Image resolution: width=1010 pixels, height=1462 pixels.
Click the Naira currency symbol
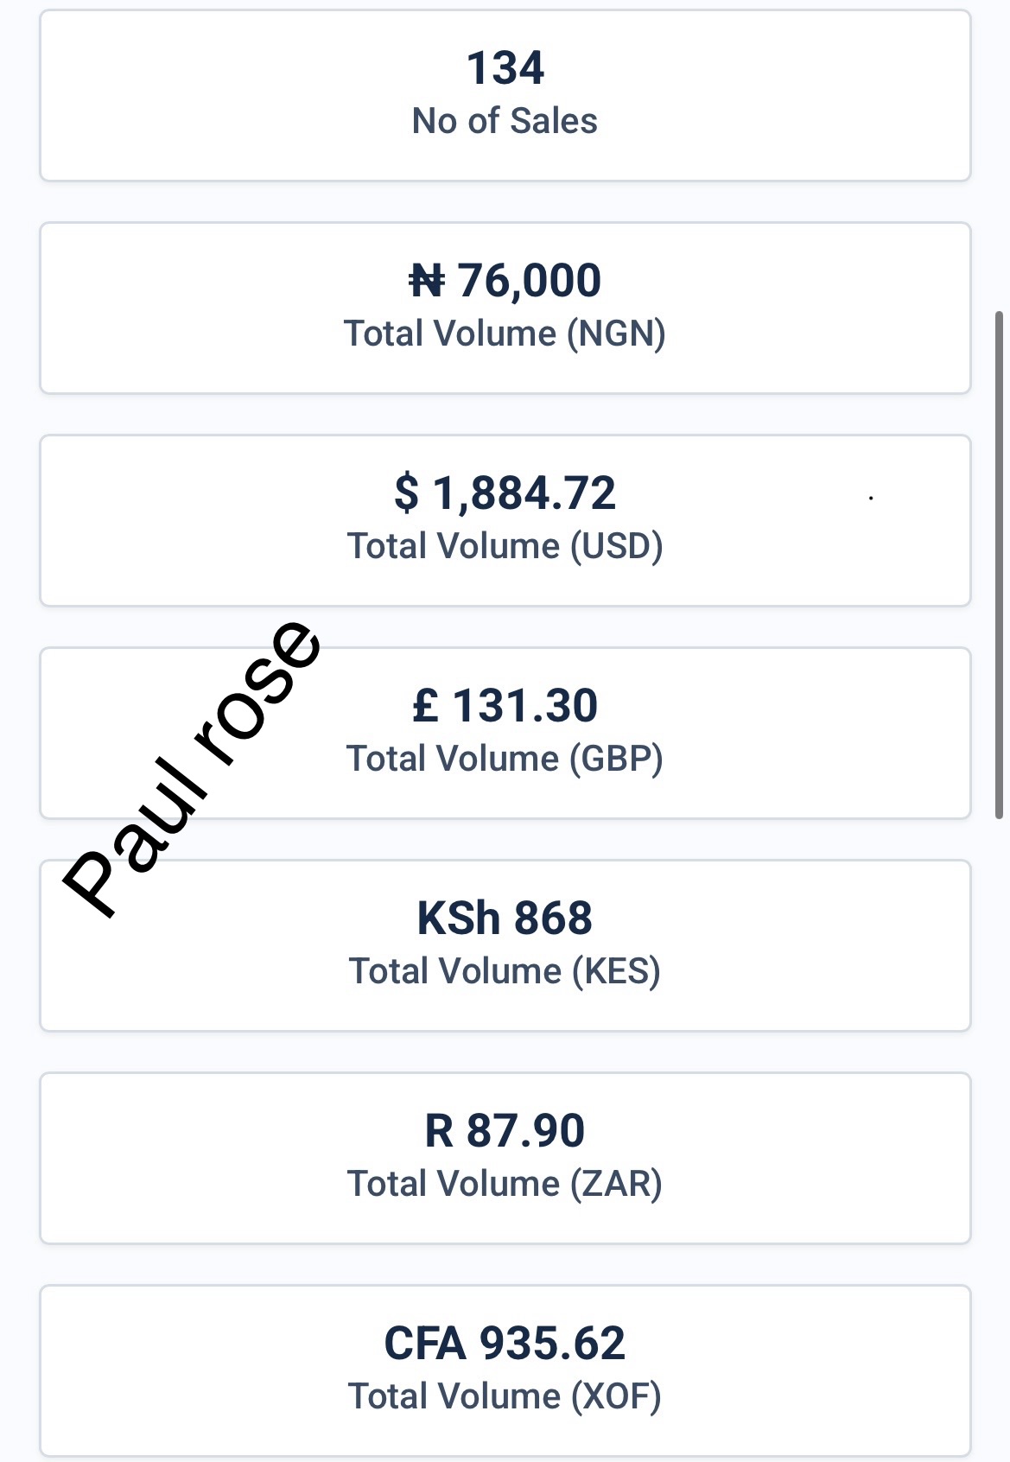point(427,281)
